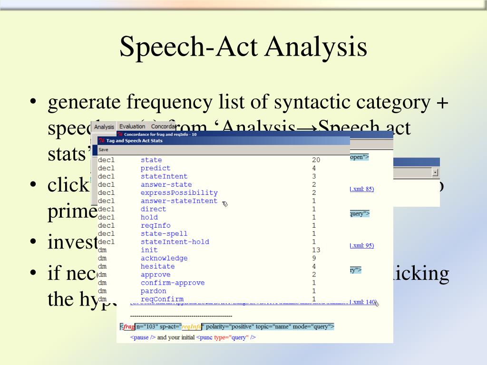This screenshot has width=487, height=365.
Task: Select the dm 'approve' entry
Action: [156, 274]
